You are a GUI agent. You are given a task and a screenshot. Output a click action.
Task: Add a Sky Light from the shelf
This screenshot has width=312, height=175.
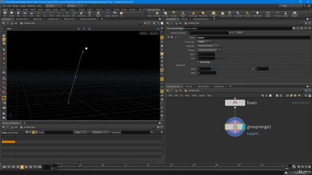(222, 14)
